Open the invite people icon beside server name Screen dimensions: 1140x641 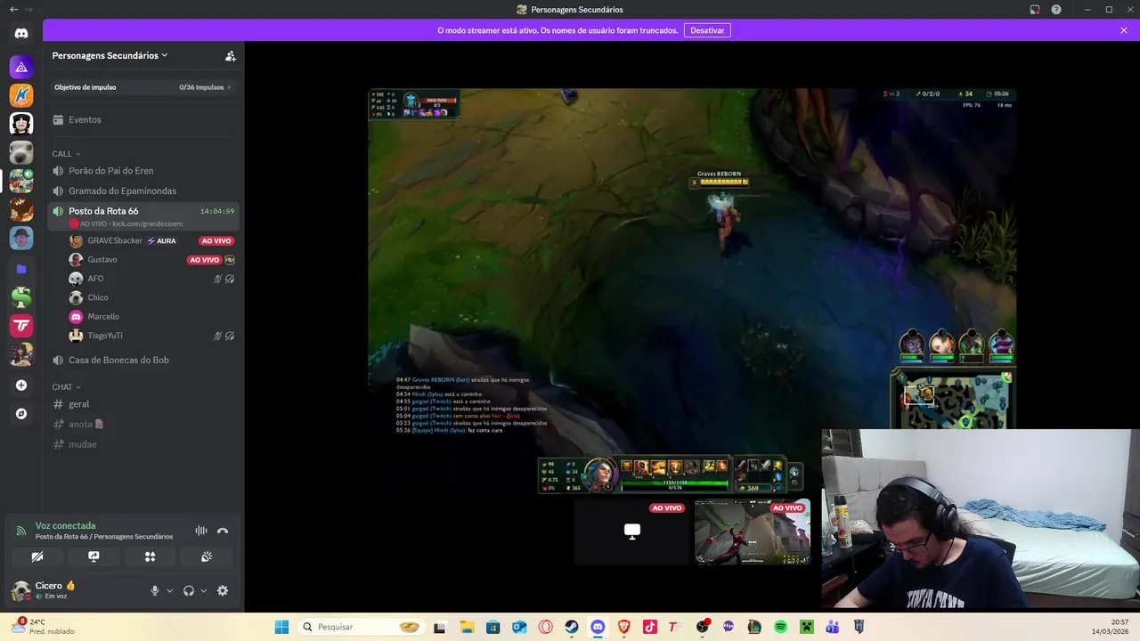230,55
